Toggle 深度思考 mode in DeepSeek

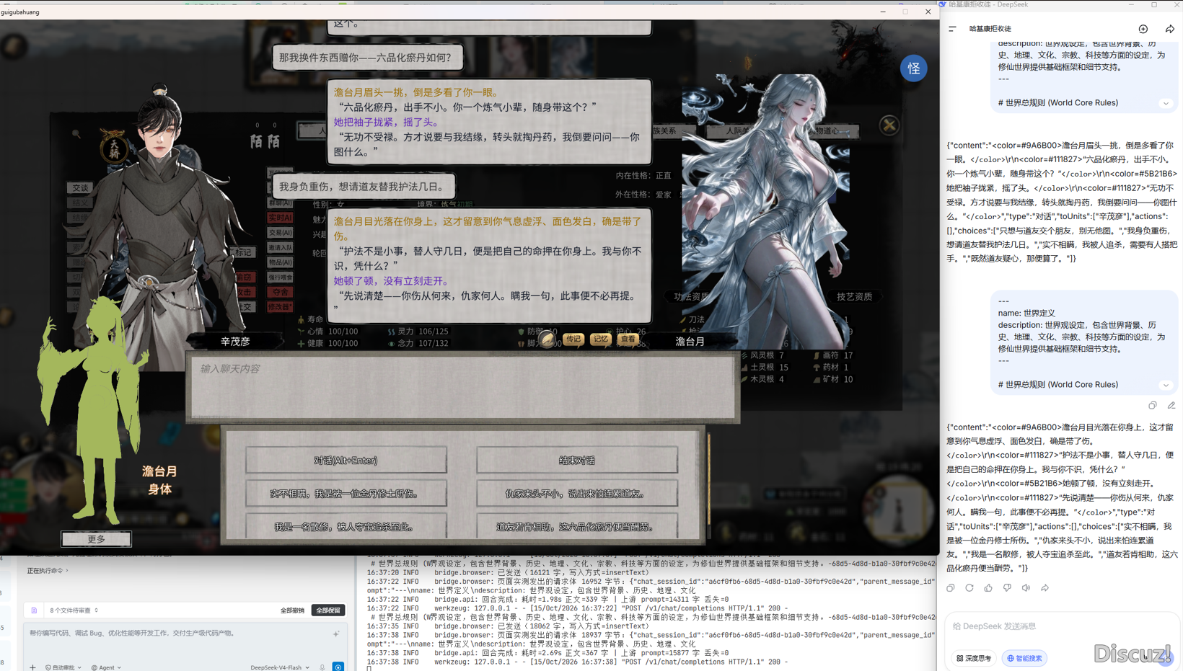(x=974, y=658)
